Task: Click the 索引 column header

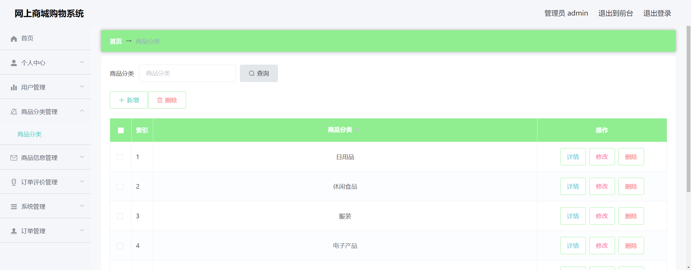Action: (x=142, y=130)
